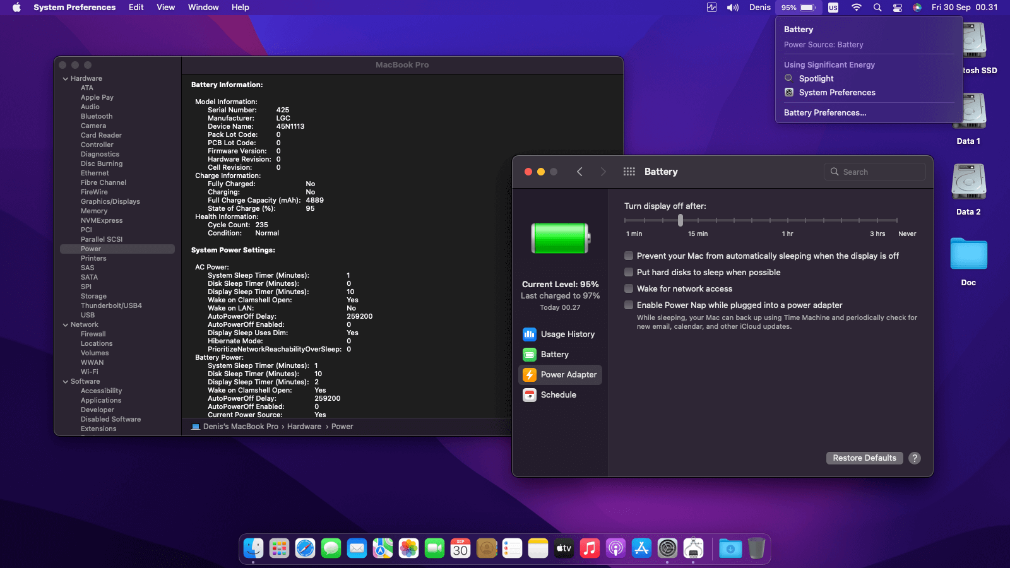The width and height of the screenshot is (1010, 568).
Task: Go back in Battery preferences window
Action: point(579,172)
